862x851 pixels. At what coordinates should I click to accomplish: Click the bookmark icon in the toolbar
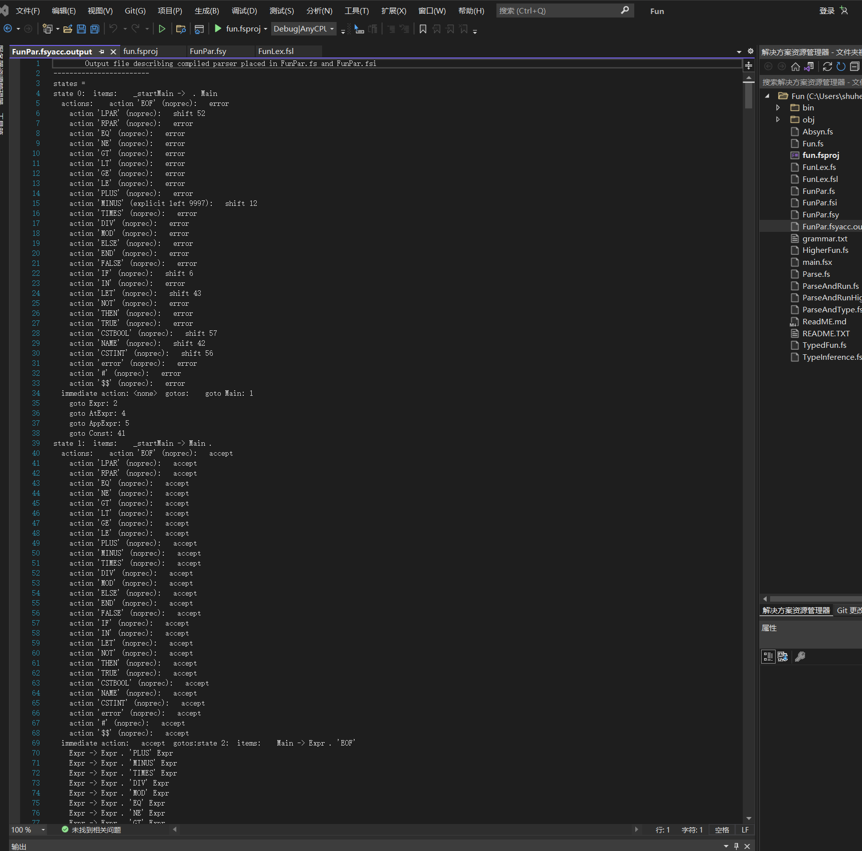423,29
